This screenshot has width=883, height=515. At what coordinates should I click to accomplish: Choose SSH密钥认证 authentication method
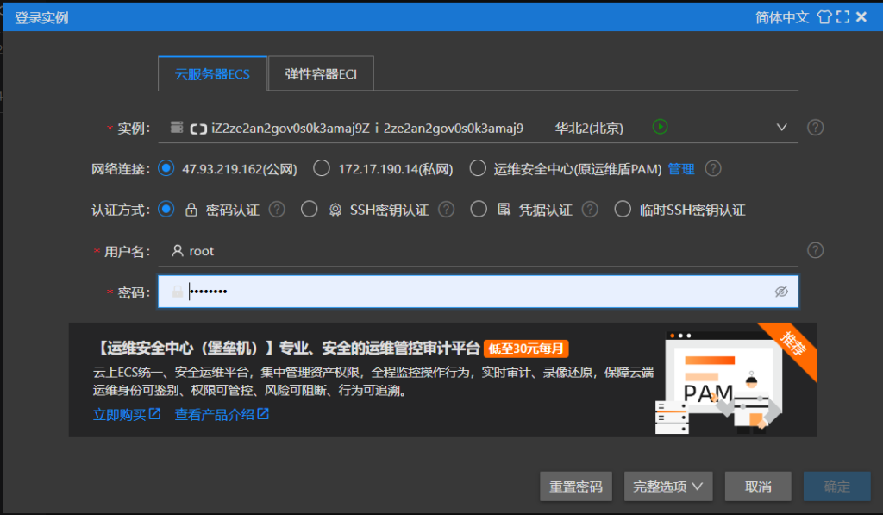coord(309,210)
